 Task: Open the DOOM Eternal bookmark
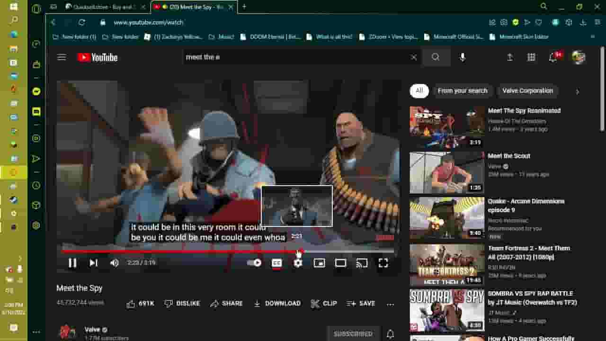point(270,36)
